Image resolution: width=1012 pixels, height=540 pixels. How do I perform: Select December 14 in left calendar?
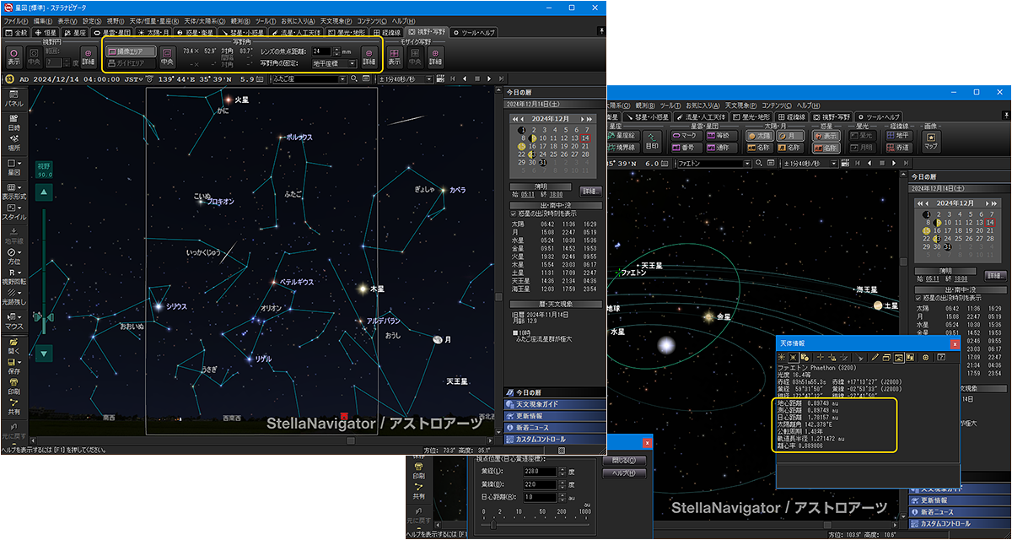click(x=585, y=137)
